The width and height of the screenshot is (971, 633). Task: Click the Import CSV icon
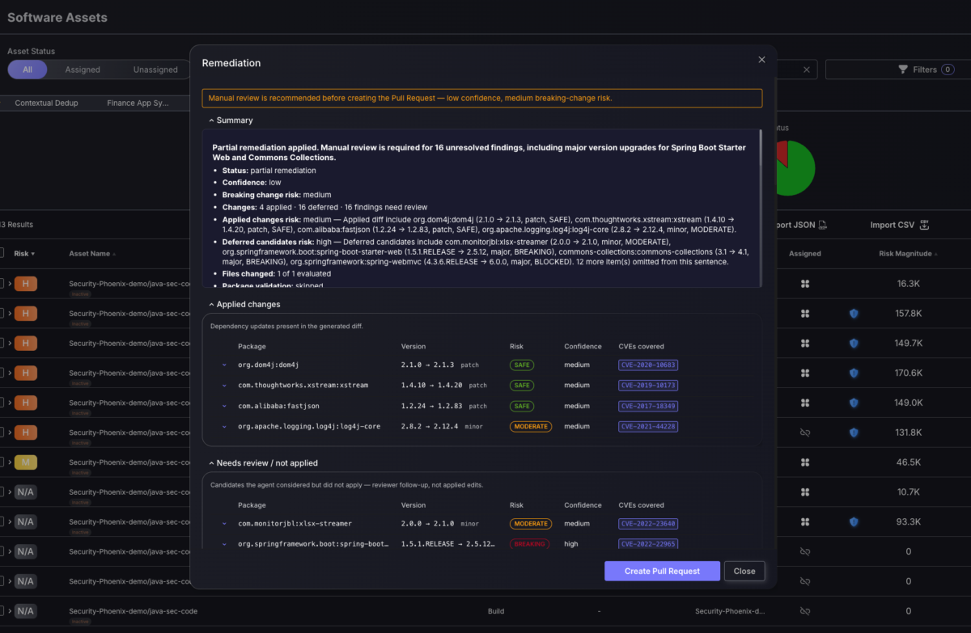coord(924,225)
